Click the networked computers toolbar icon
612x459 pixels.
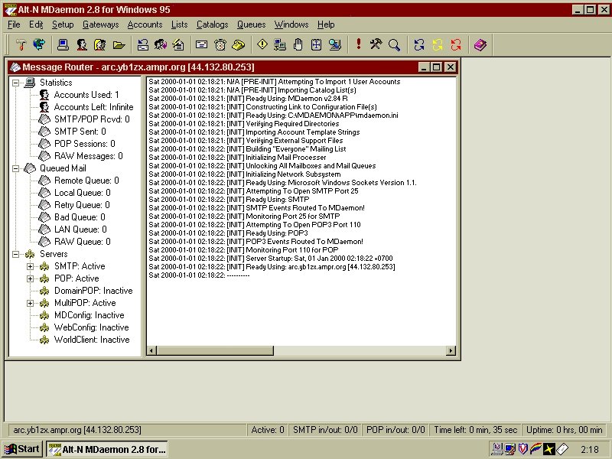[x=280, y=45]
